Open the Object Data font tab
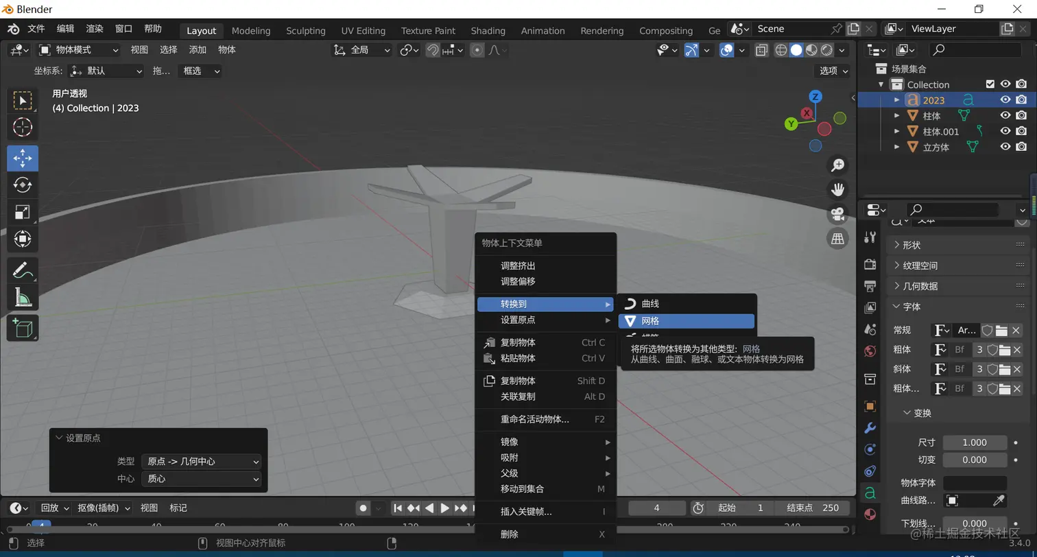Viewport: 1037px width, 557px height. (870, 493)
